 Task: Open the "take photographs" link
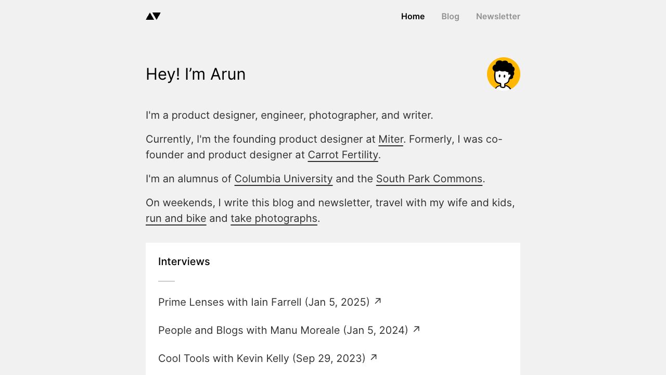[x=274, y=218]
